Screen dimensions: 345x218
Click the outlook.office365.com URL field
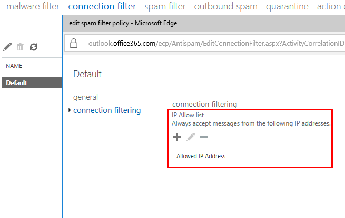tap(216, 43)
